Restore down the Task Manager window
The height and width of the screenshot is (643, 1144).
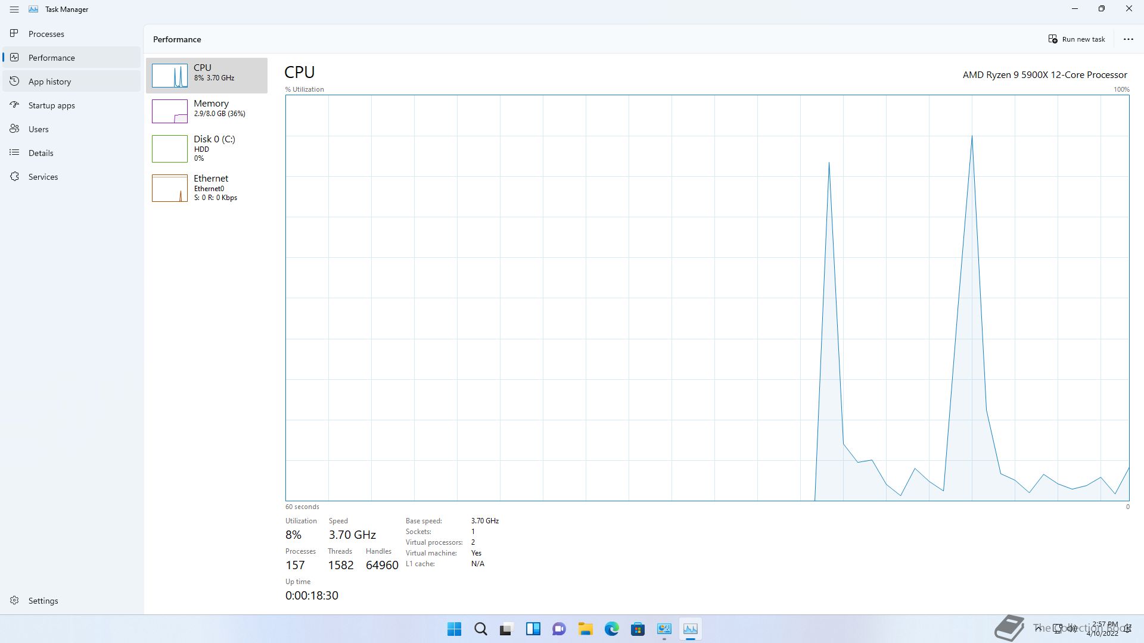1102,9
